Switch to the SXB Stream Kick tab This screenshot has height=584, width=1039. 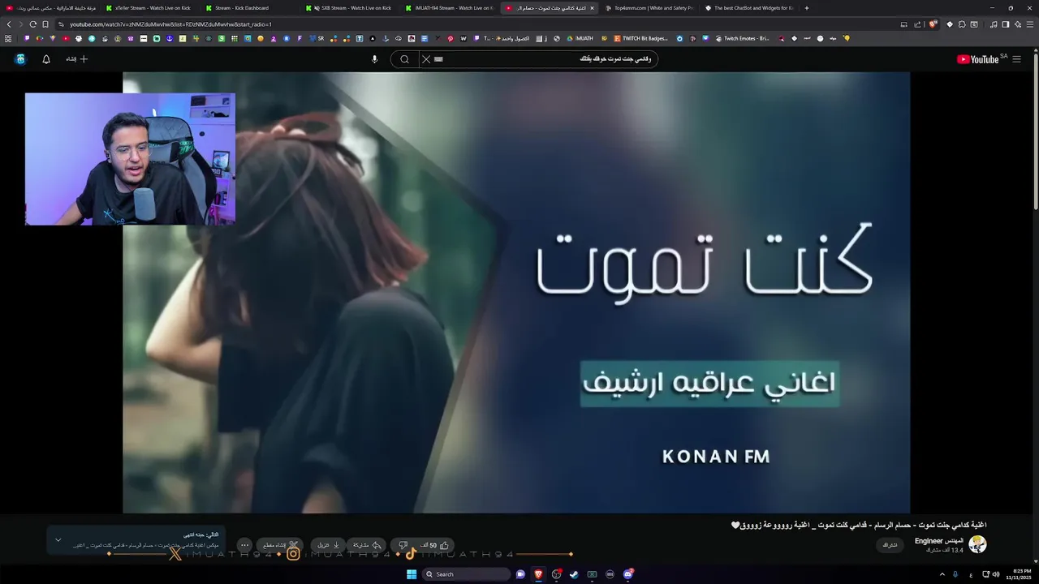pyautogui.click(x=349, y=8)
